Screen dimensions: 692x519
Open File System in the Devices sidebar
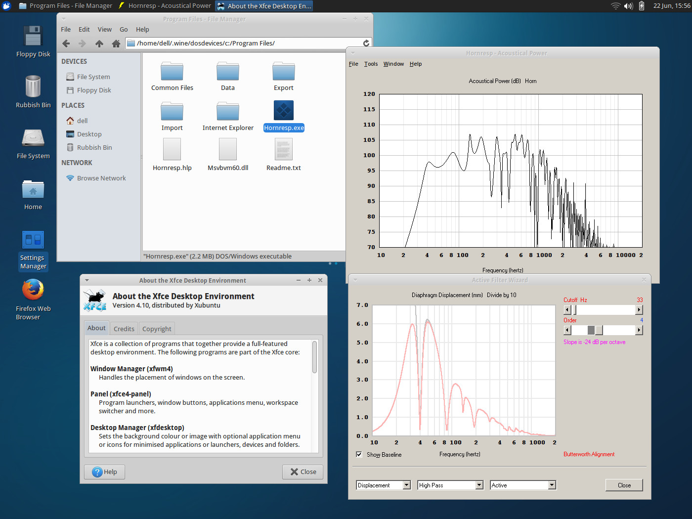click(x=88, y=77)
